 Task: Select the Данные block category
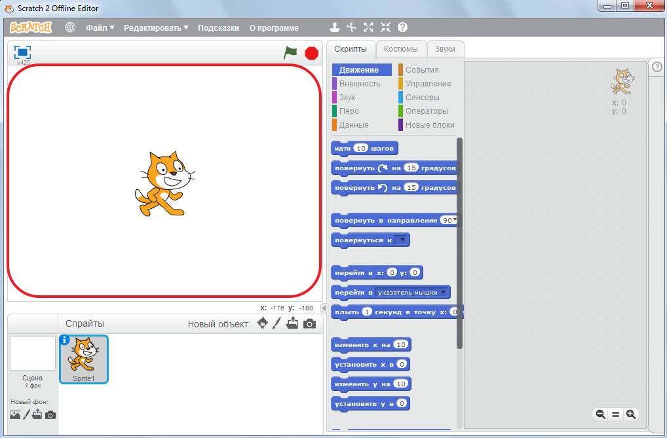[x=351, y=125]
